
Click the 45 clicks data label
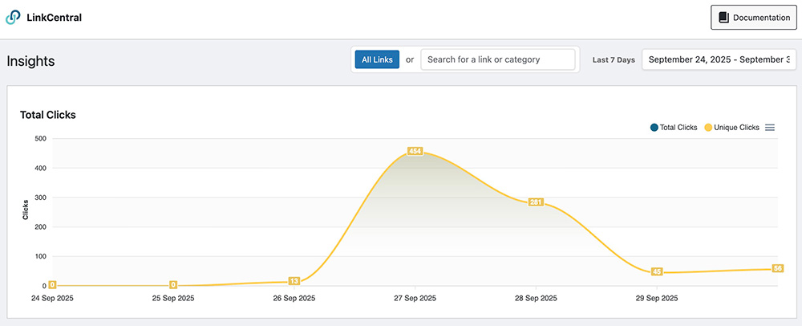tap(657, 271)
